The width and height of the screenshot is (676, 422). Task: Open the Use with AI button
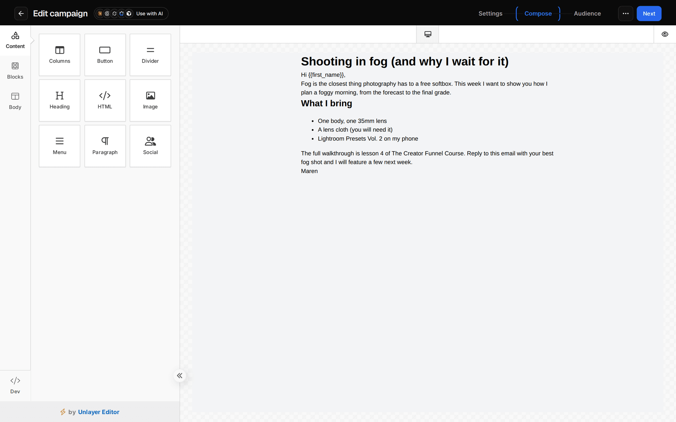coord(131,14)
